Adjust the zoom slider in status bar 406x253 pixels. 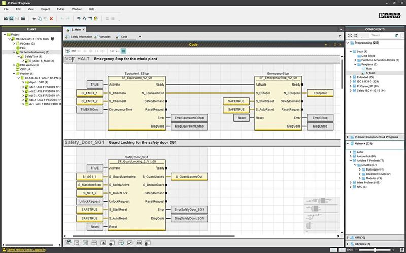375,250
